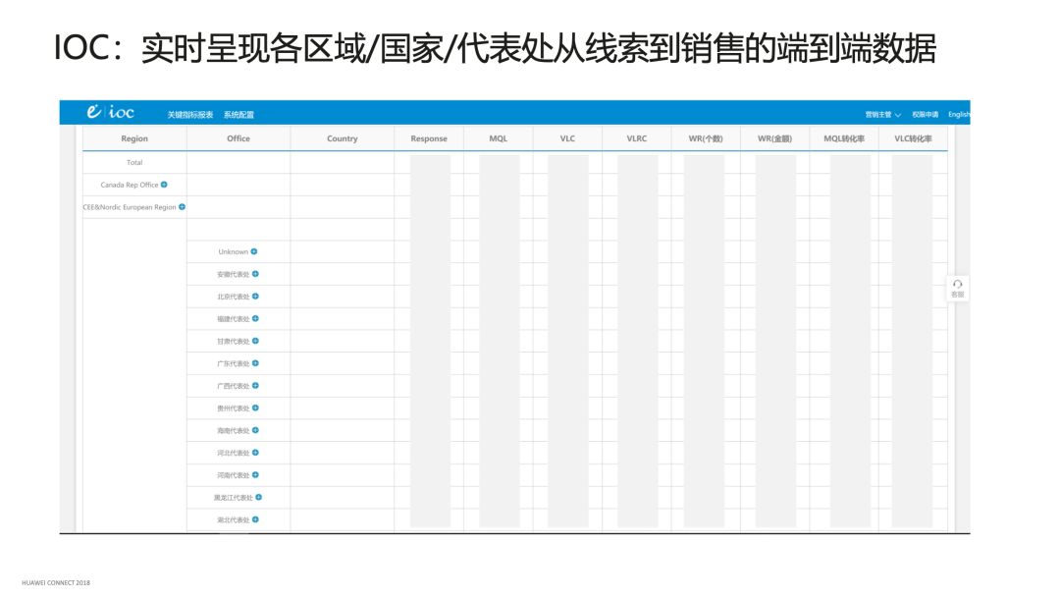The height and width of the screenshot is (599, 1060).
Task: Expand the 安徽代表处 office row
Action: coord(255,274)
